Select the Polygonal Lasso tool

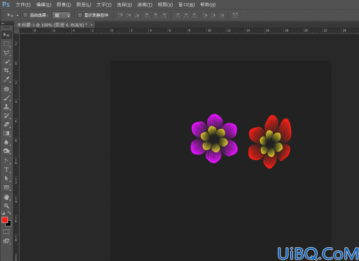point(7,52)
